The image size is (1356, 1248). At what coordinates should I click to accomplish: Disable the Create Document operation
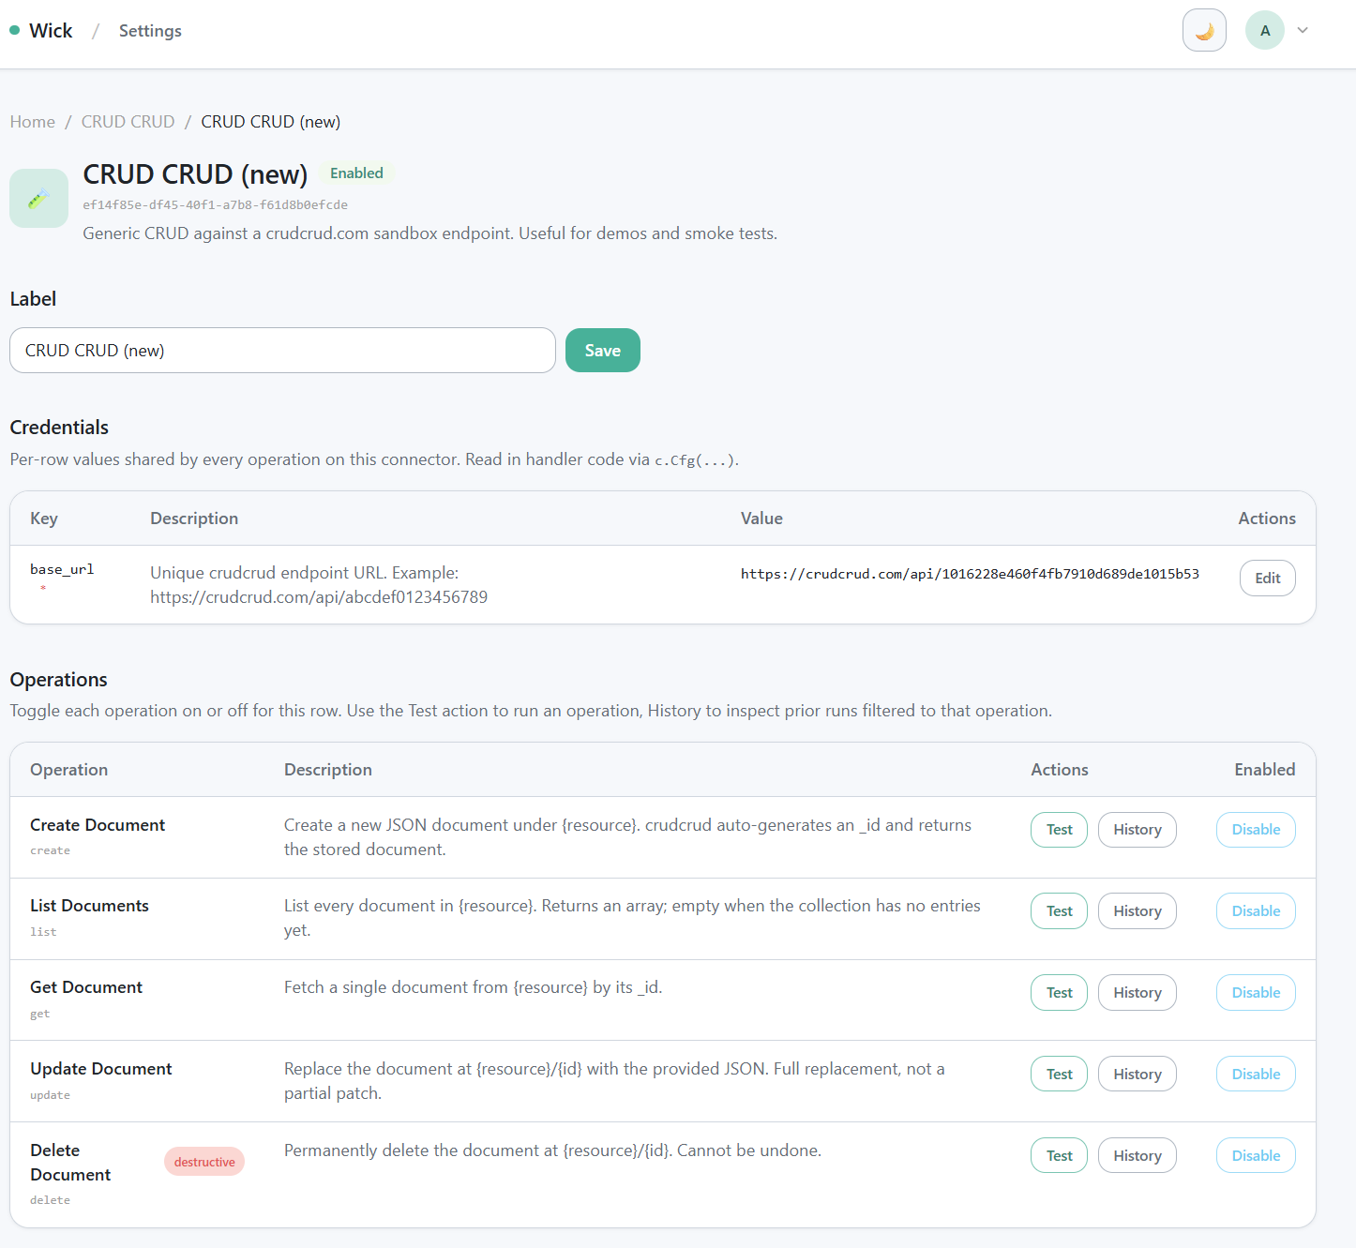(x=1256, y=830)
